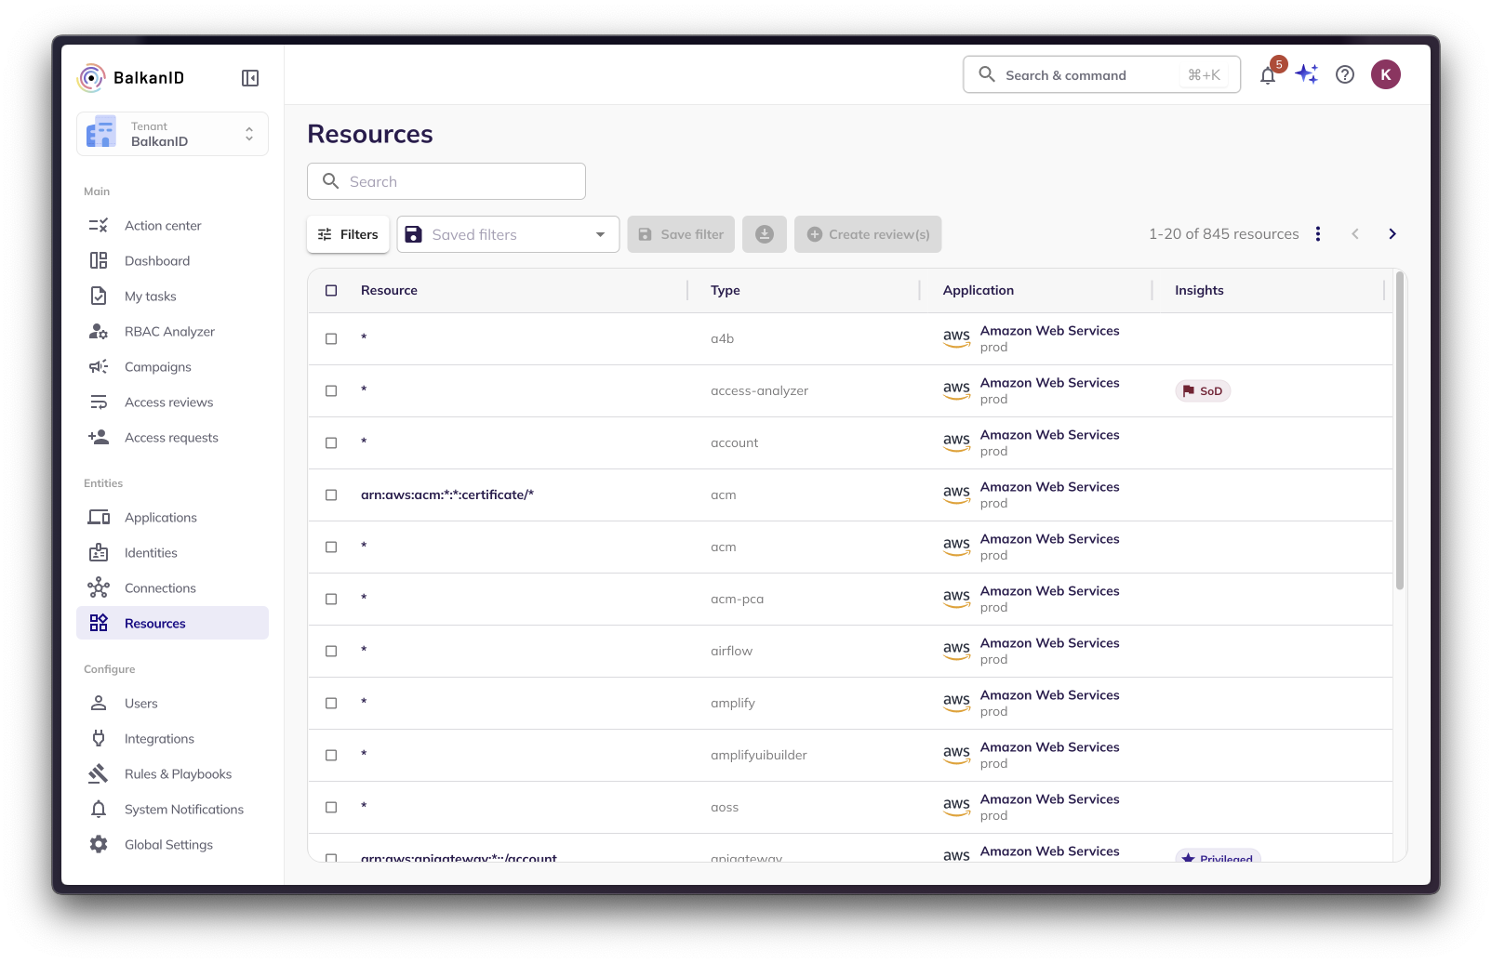Open the Filters panel

(348, 234)
